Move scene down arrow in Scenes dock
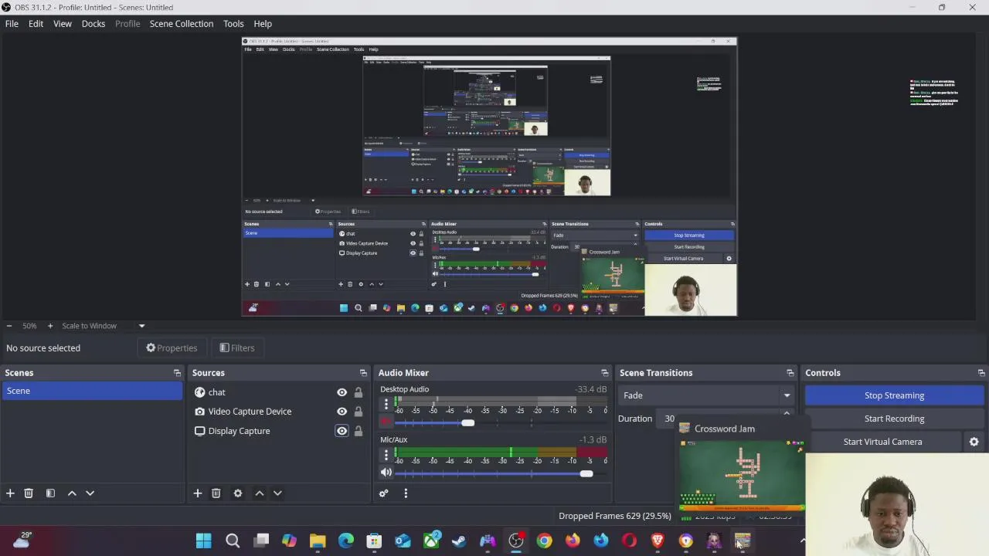 90,493
